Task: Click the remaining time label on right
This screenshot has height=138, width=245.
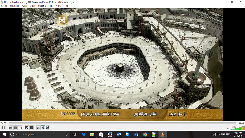Action: coord(241,123)
